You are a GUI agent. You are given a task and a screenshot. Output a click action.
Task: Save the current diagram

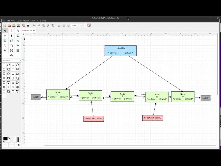point(14,25)
